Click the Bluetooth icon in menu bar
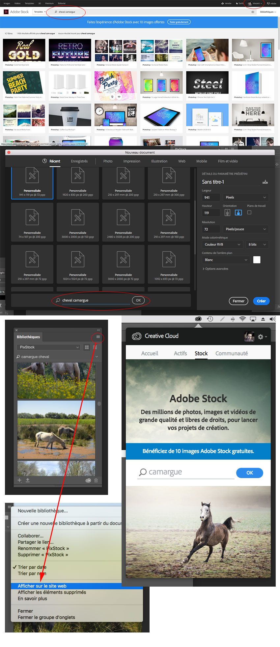The image size is (280, 647). [233, 319]
